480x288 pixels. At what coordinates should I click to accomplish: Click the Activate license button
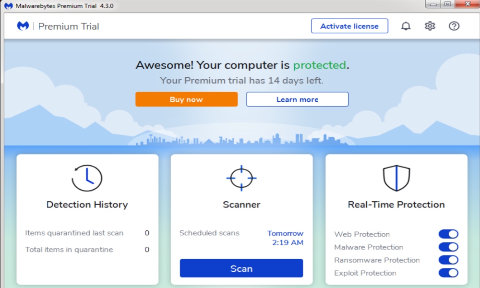[349, 26]
